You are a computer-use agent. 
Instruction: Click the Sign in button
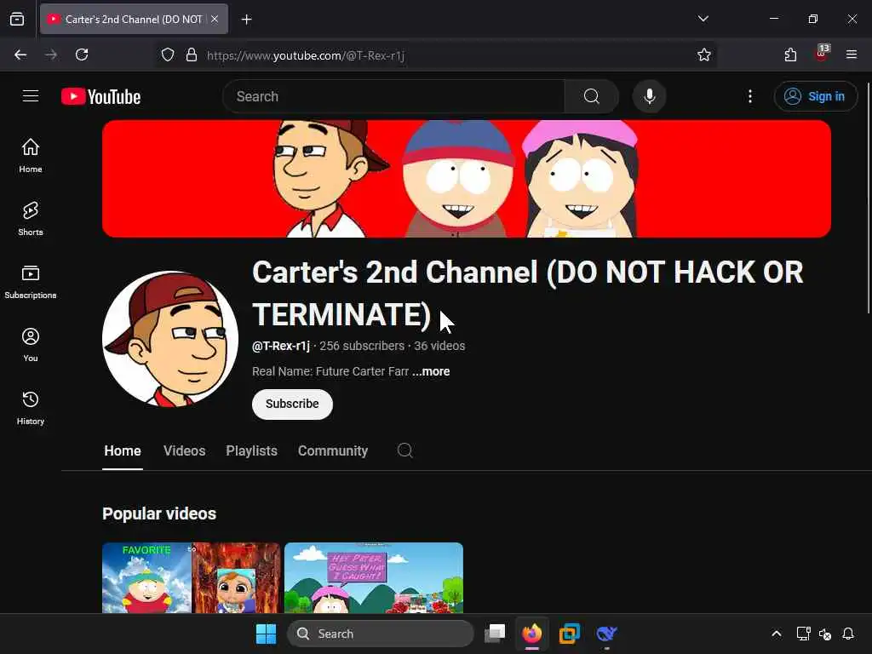click(x=815, y=96)
